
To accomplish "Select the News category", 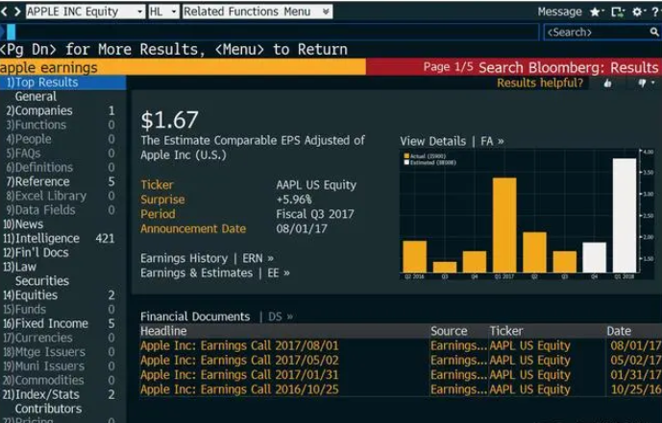I will [62, 224].
